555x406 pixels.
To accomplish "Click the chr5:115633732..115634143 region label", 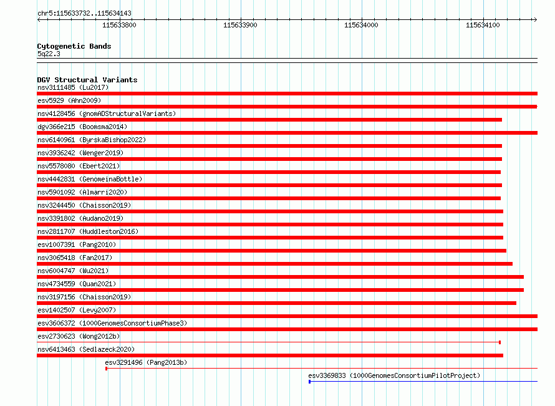I will coord(84,13).
